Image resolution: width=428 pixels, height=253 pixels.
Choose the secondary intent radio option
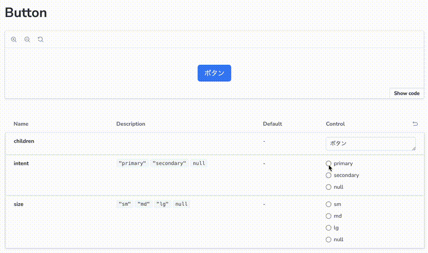click(328, 175)
